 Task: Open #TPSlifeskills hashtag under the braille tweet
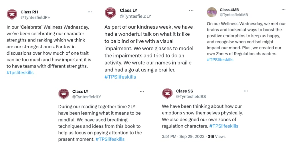120,77
